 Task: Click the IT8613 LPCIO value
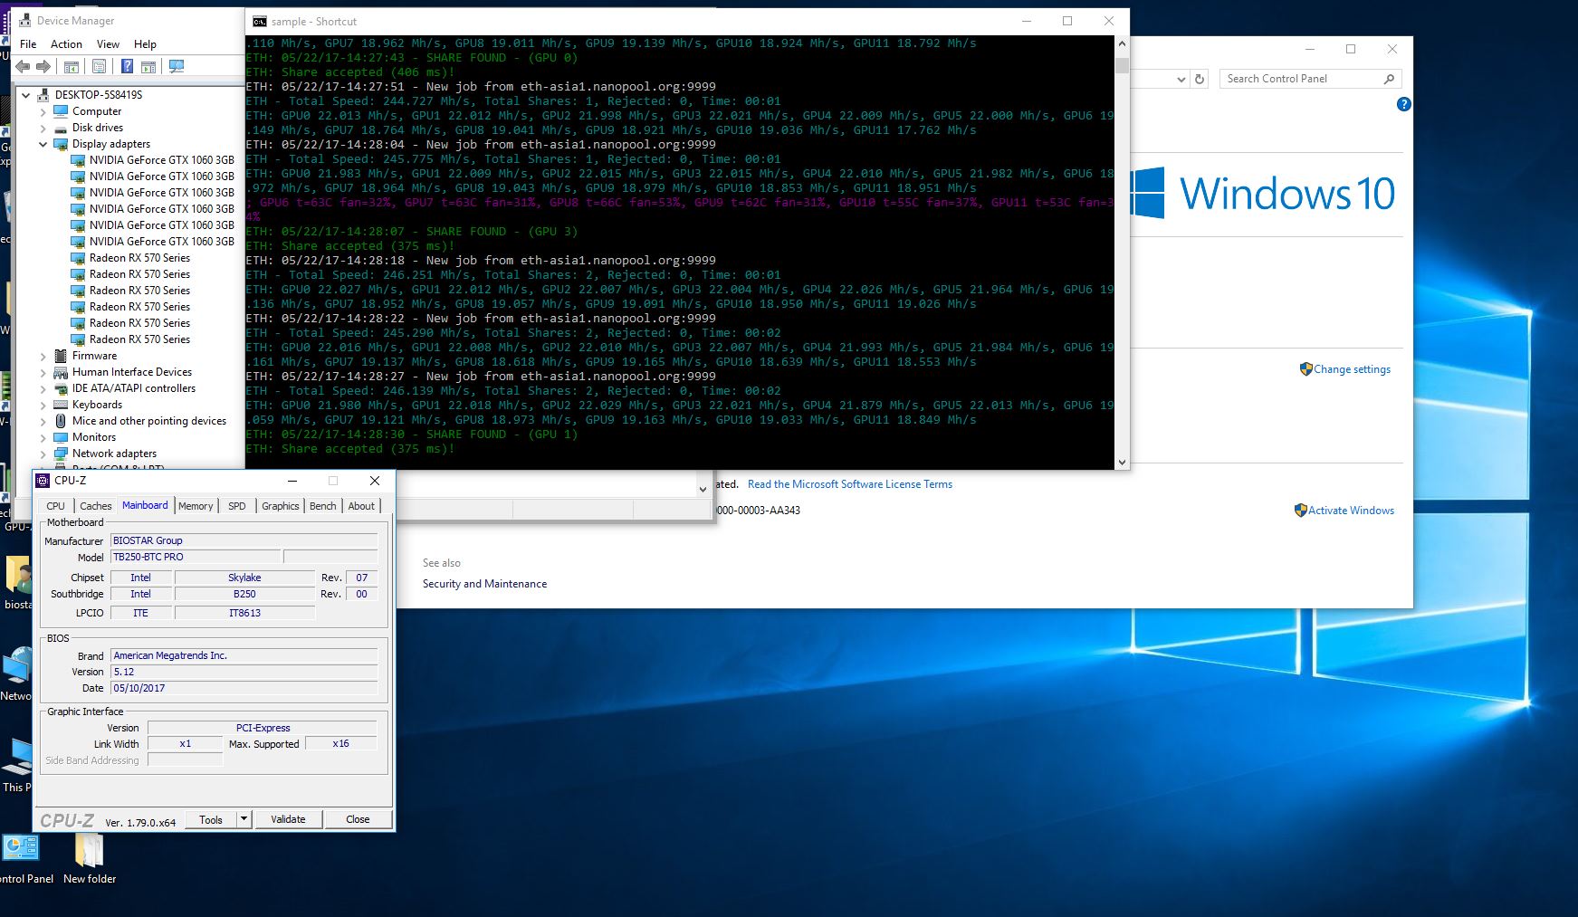click(x=244, y=613)
